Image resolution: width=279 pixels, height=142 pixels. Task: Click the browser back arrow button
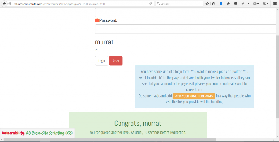point(4,4)
